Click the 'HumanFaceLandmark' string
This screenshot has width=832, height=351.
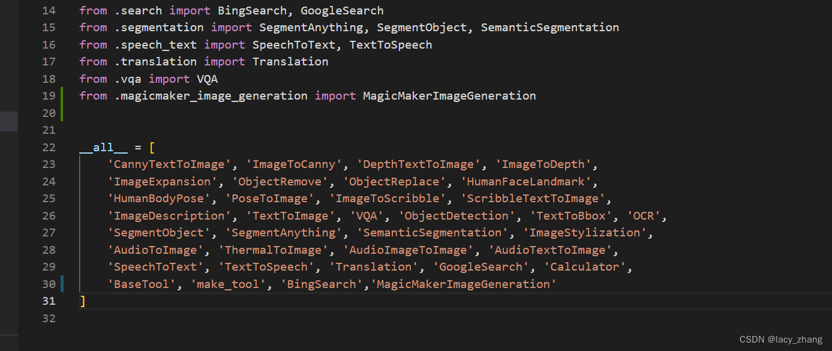526,182
